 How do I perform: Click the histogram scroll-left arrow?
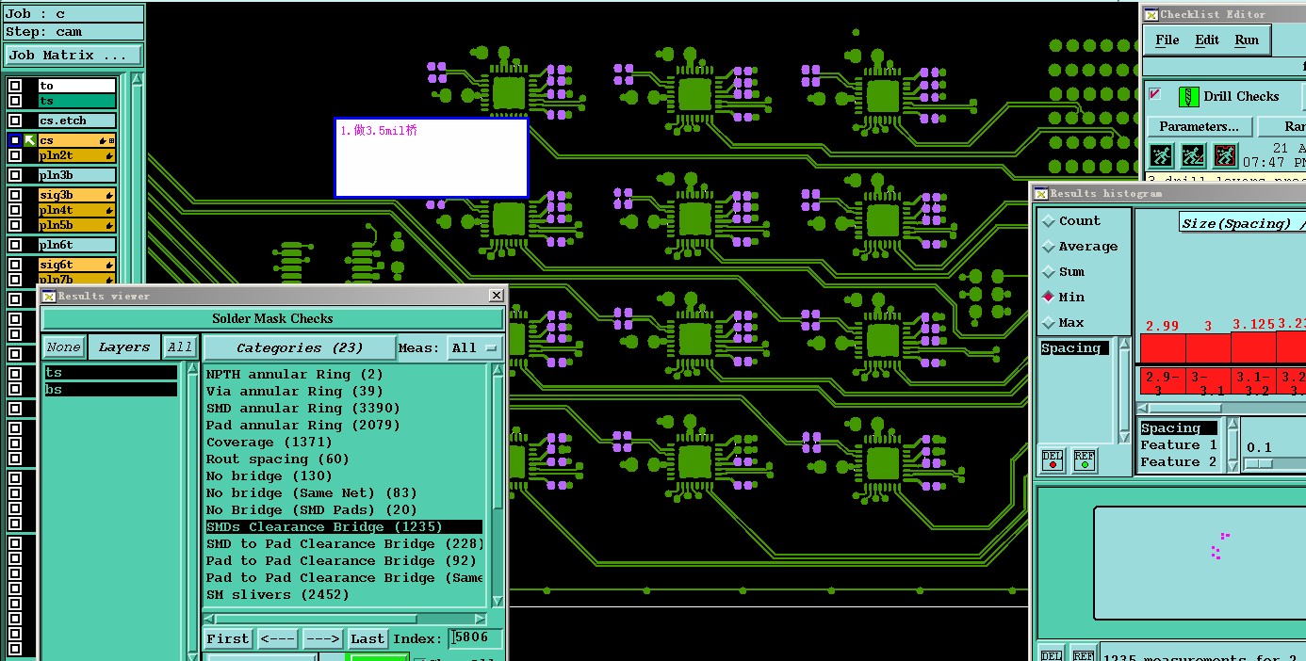point(1143,408)
